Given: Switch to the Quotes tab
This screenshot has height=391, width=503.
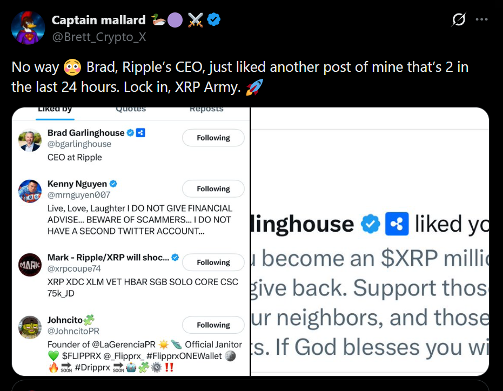Looking at the screenshot, I should [131, 109].
